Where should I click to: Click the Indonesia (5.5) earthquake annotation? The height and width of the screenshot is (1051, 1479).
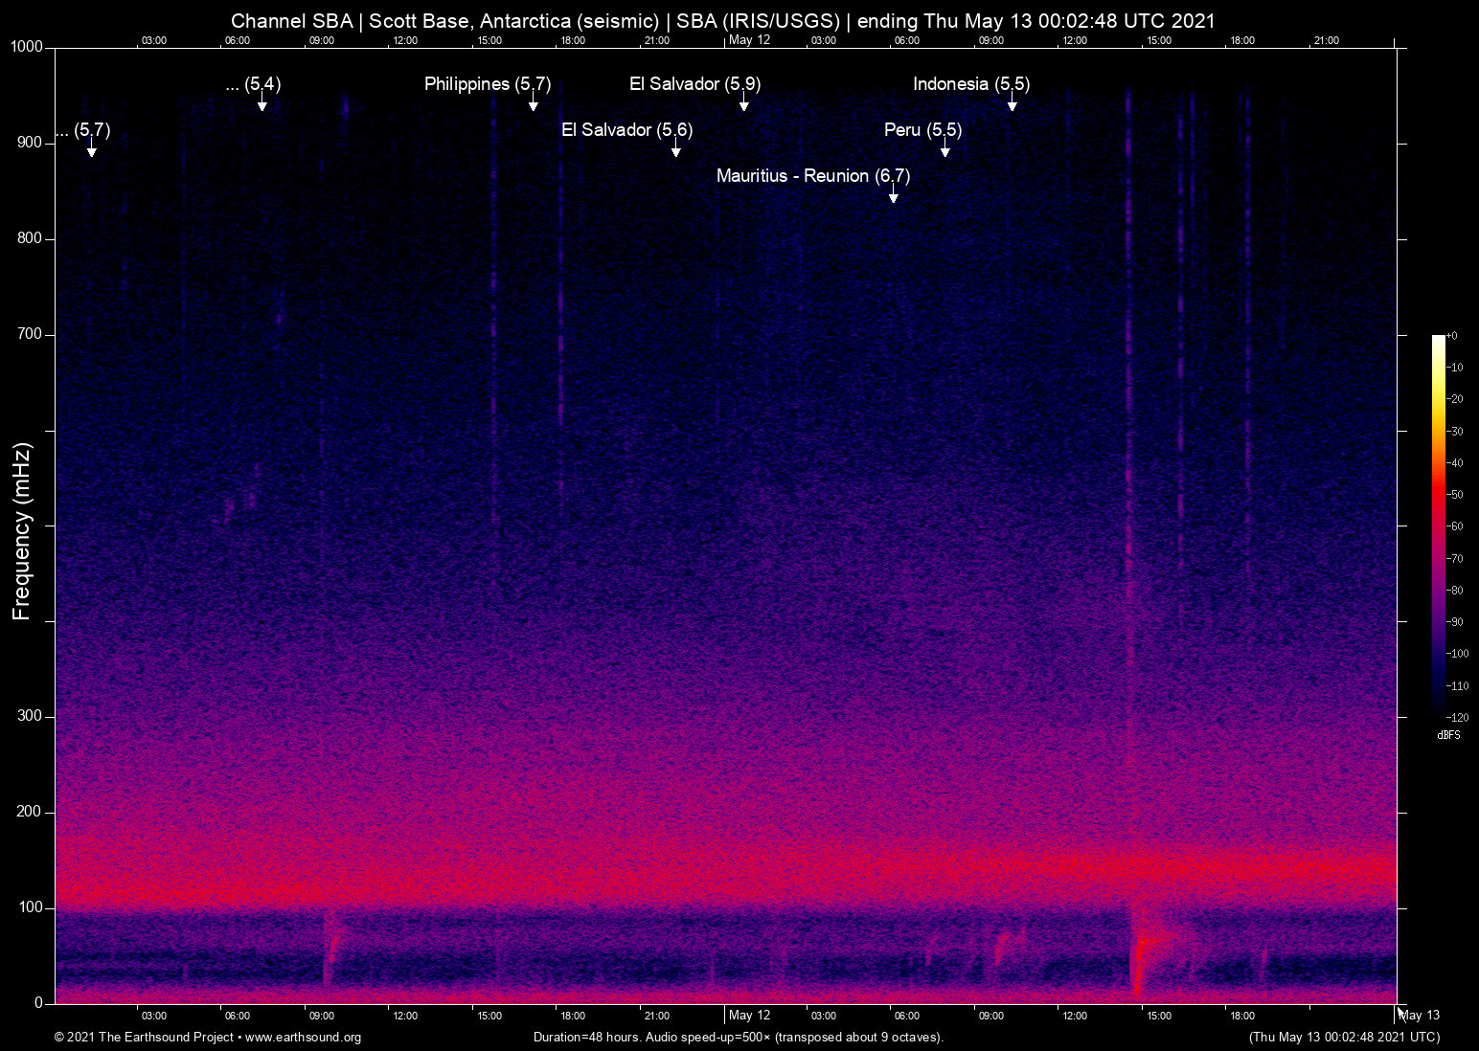pos(971,84)
